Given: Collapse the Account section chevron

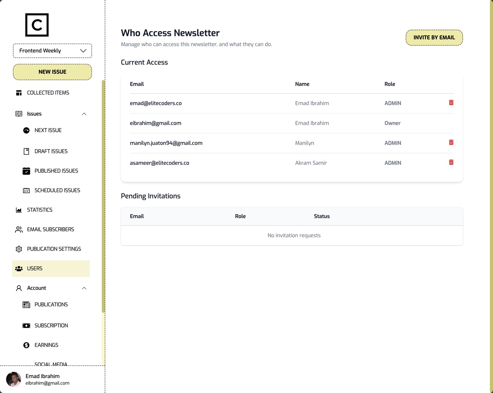Looking at the screenshot, I should pyautogui.click(x=84, y=288).
